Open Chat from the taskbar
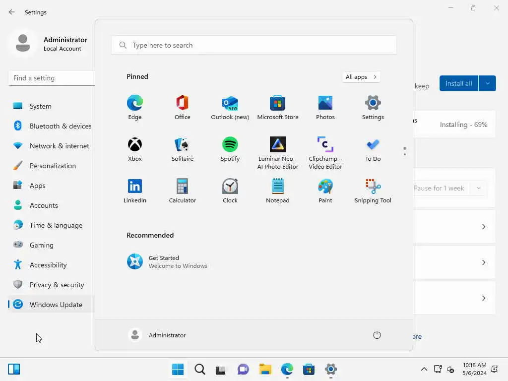508x381 pixels. [x=243, y=369]
